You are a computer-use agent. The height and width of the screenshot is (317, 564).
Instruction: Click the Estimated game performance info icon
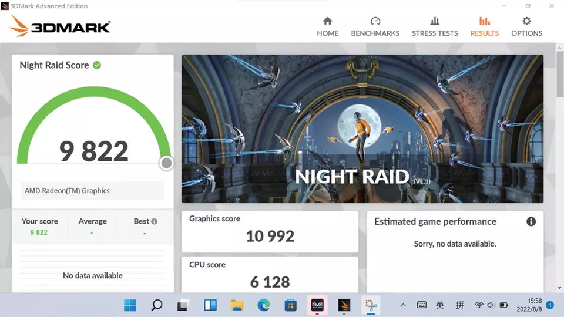coord(531,221)
